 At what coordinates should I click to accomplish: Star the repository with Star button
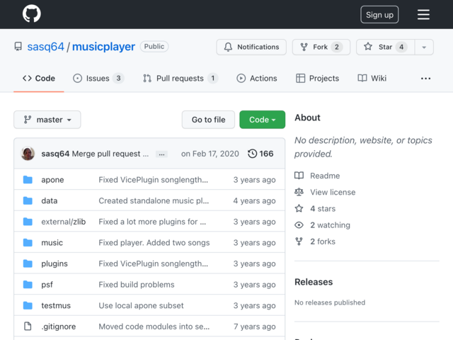pyautogui.click(x=385, y=47)
